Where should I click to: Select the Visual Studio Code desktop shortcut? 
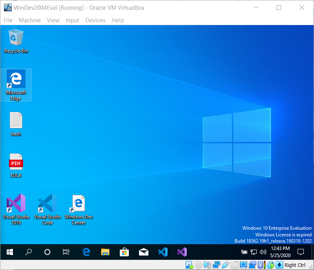47,210
